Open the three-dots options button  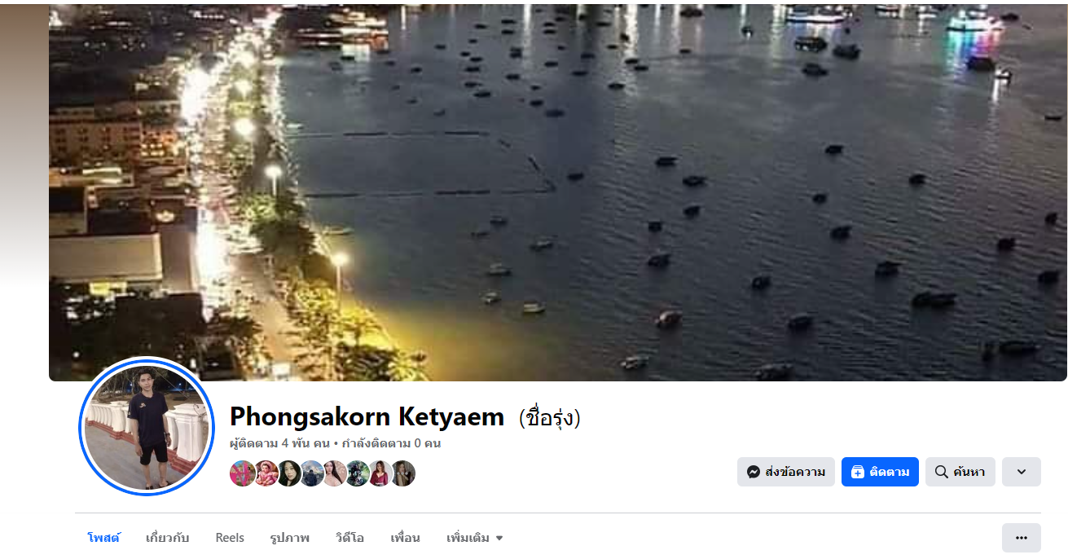click(x=1022, y=538)
